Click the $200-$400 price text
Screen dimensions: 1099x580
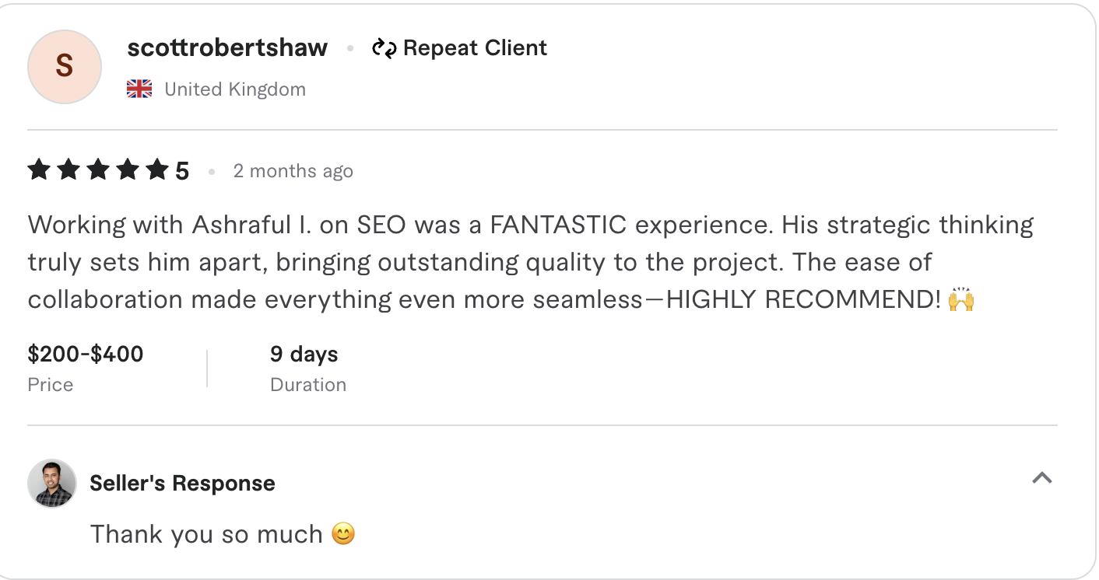[85, 354]
